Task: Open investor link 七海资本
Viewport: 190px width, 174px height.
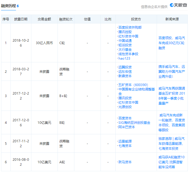Action: coord(125,146)
